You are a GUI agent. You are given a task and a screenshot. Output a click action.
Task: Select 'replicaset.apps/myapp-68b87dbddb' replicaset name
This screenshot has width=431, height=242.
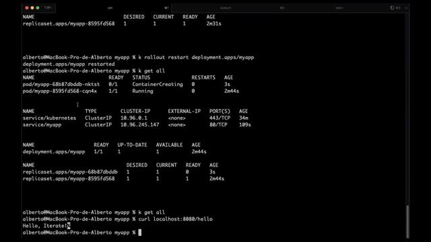[70, 172]
